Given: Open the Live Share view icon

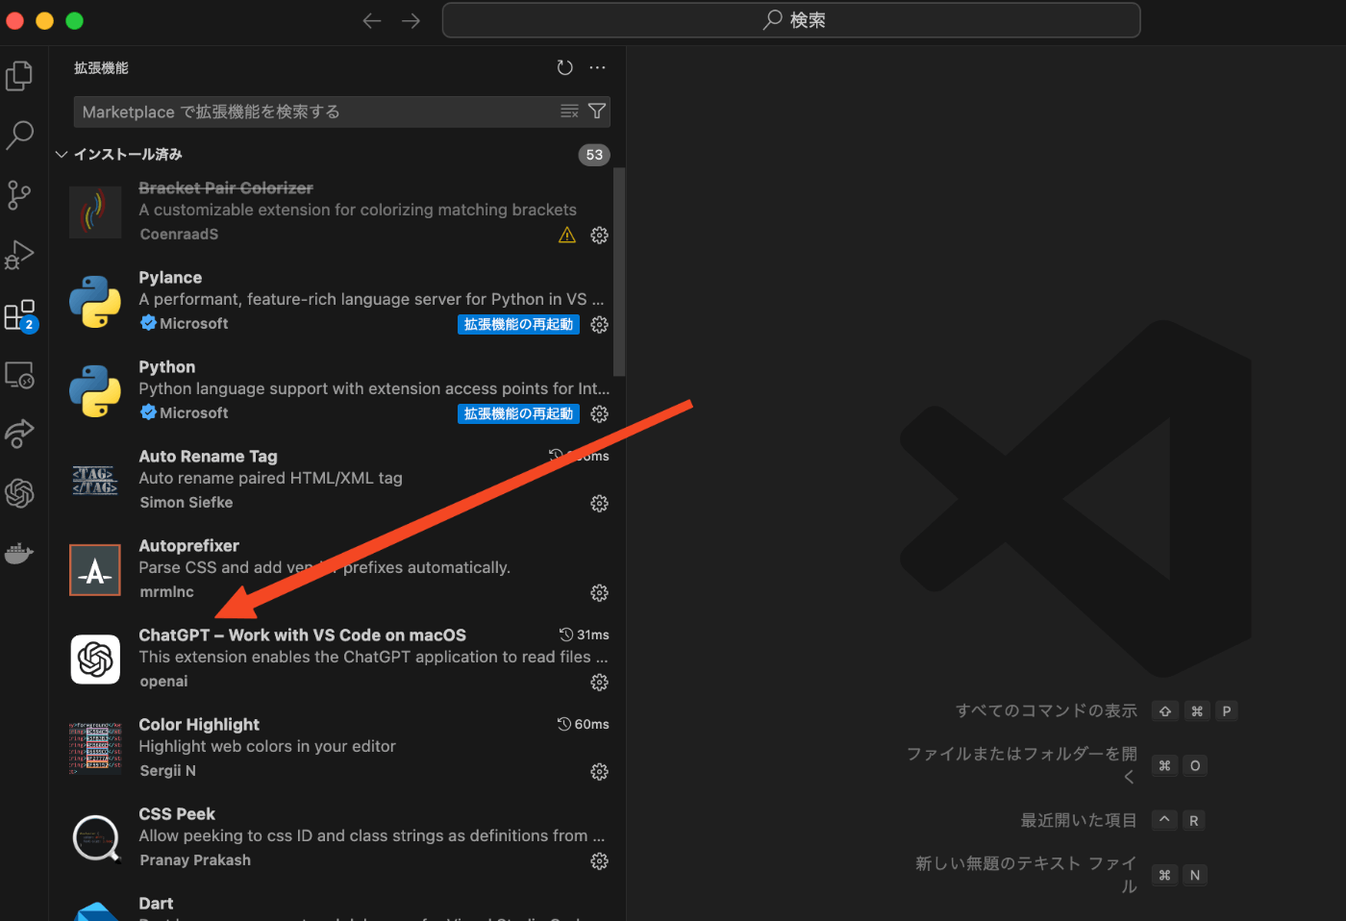Looking at the screenshot, I should click(19, 434).
